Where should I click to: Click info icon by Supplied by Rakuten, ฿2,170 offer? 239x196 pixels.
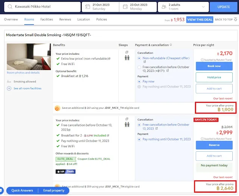click(202, 60)
